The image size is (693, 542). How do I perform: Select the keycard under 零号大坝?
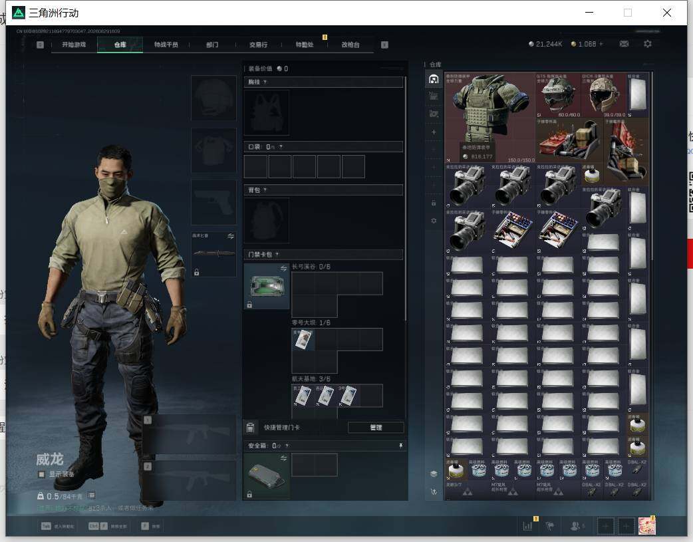point(303,340)
